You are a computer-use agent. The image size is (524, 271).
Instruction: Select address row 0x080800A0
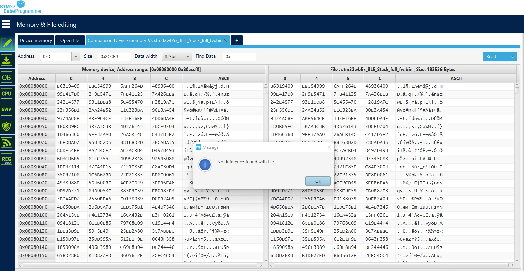point(37,167)
